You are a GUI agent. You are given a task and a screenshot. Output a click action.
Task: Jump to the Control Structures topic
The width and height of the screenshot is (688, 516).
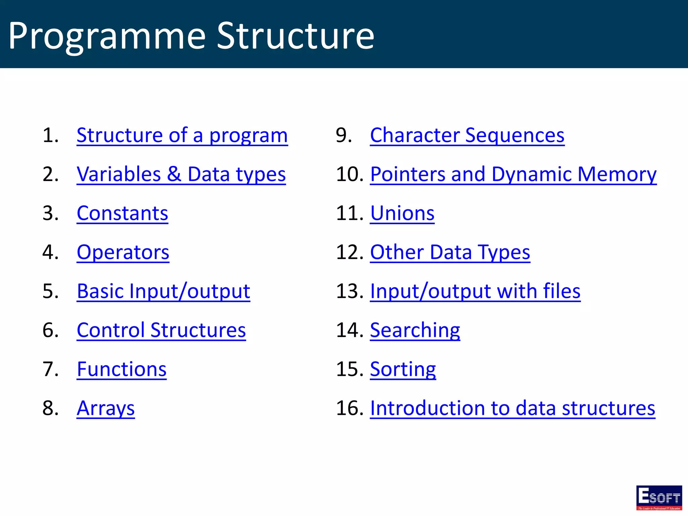click(x=161, y=330)
